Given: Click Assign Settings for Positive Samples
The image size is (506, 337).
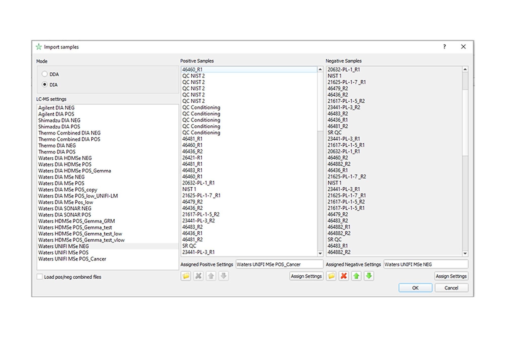Looking at the screenshot, I should tap(306, 276).
